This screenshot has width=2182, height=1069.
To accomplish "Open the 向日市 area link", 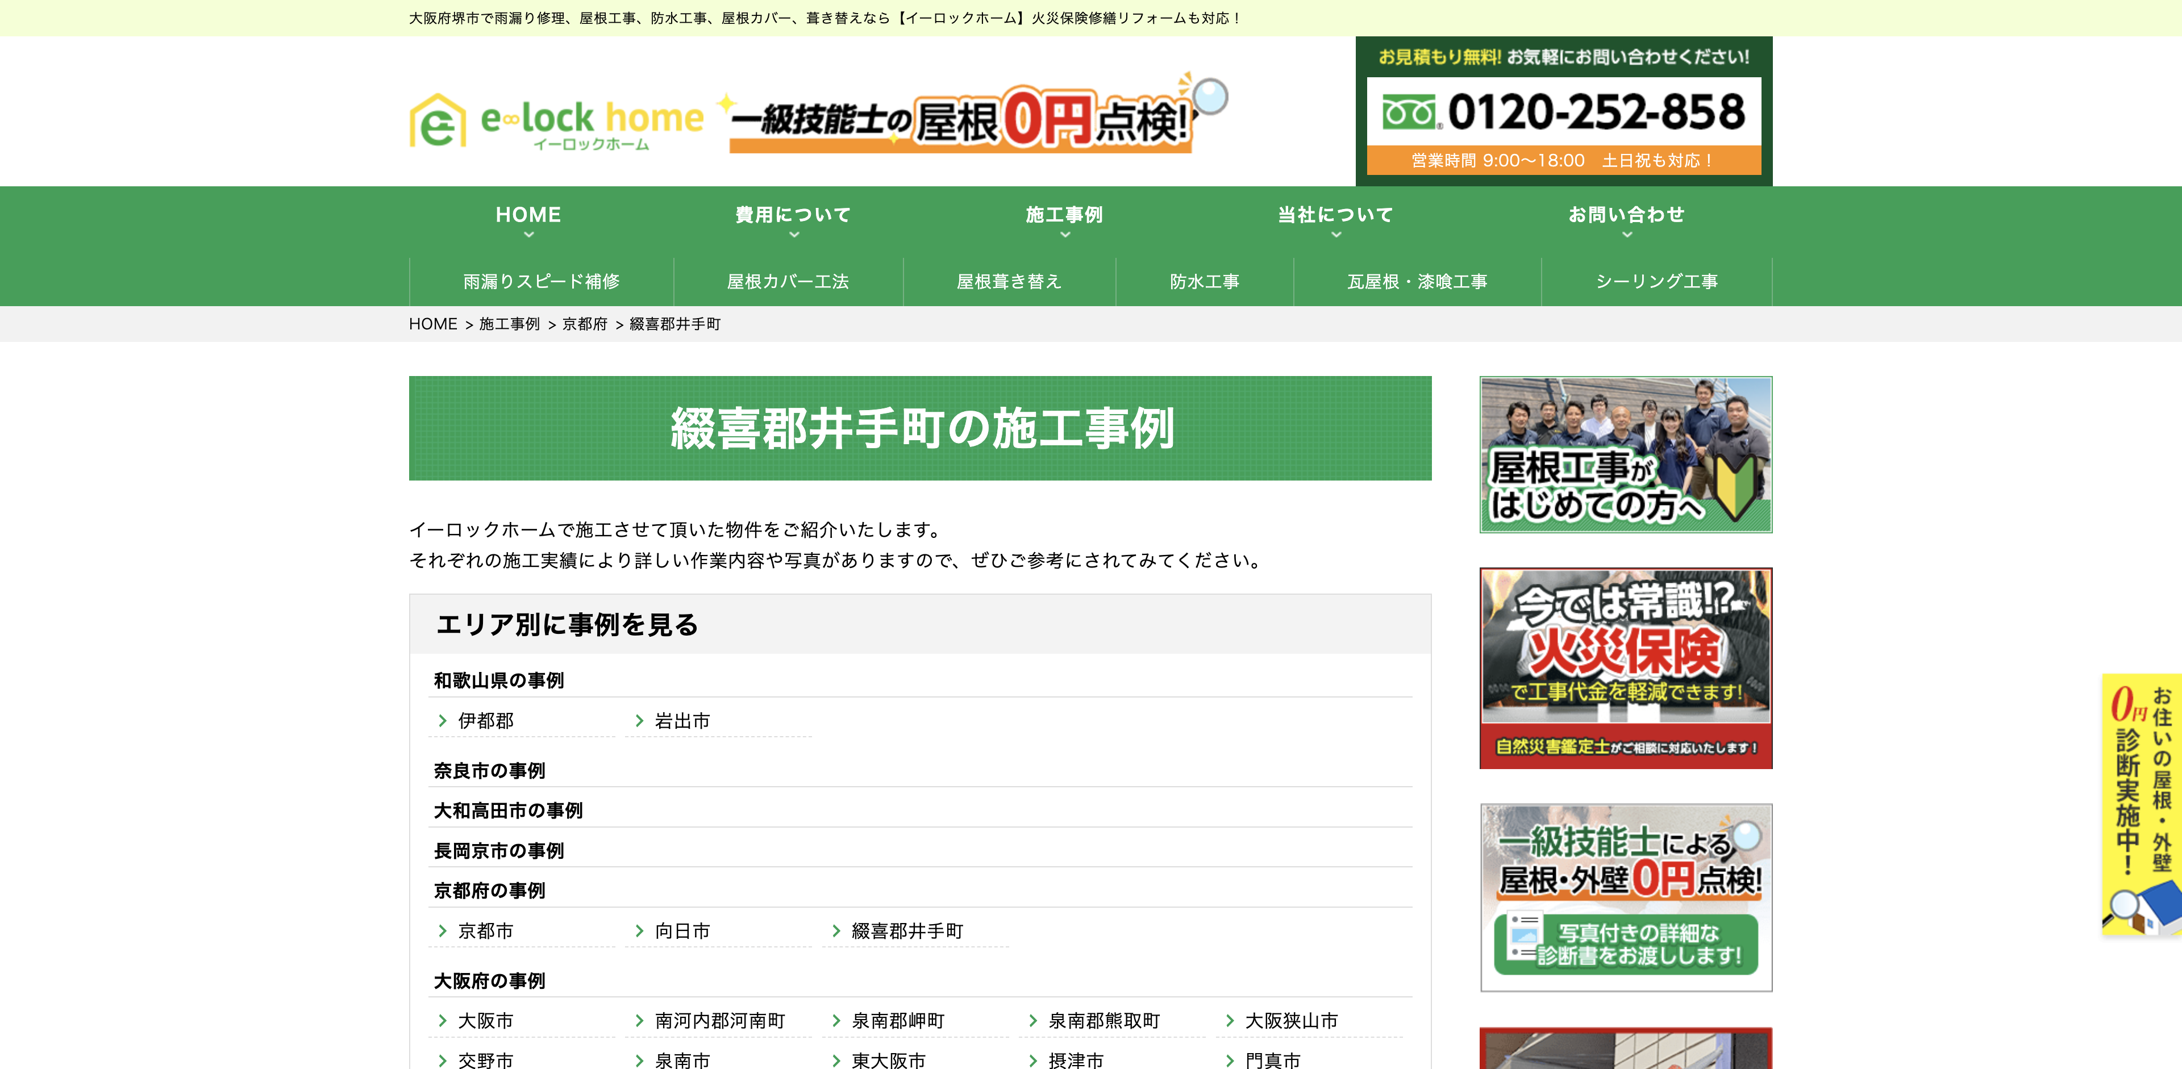I will pos(682,931).
